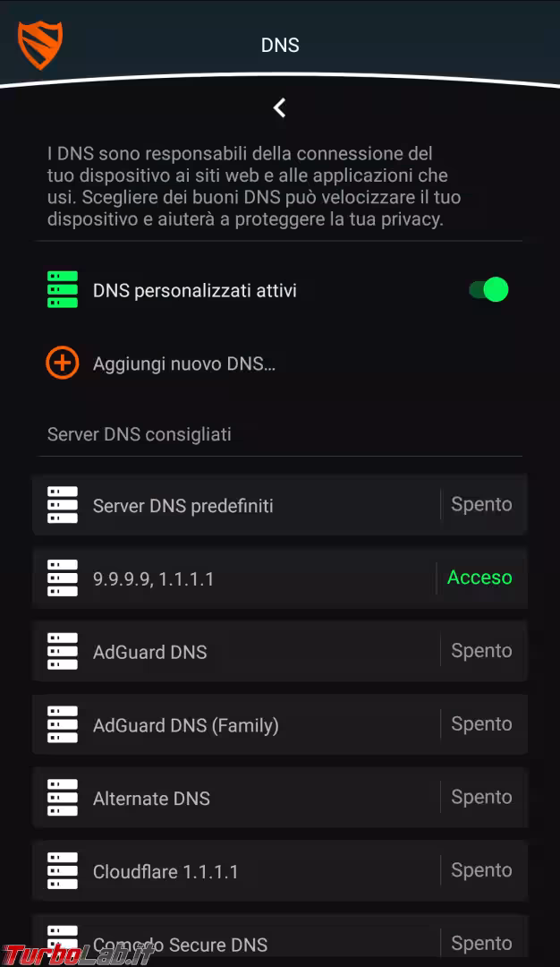Turn off the active 9.9.9.9 DNS server
Screen dimensions: 560x967
(479, 578)
